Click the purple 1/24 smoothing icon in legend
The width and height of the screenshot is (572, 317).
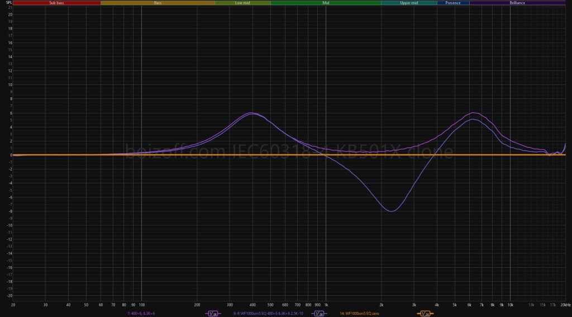[213, 314]
